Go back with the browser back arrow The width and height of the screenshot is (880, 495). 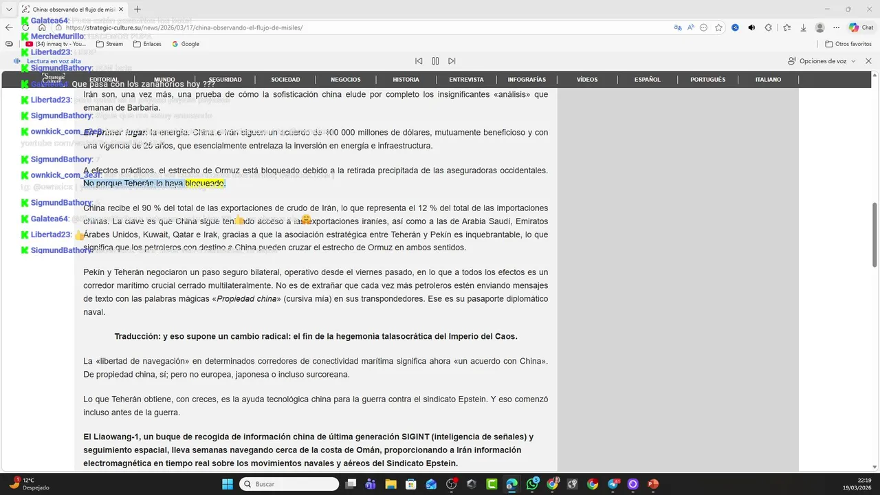pos(9,27)
